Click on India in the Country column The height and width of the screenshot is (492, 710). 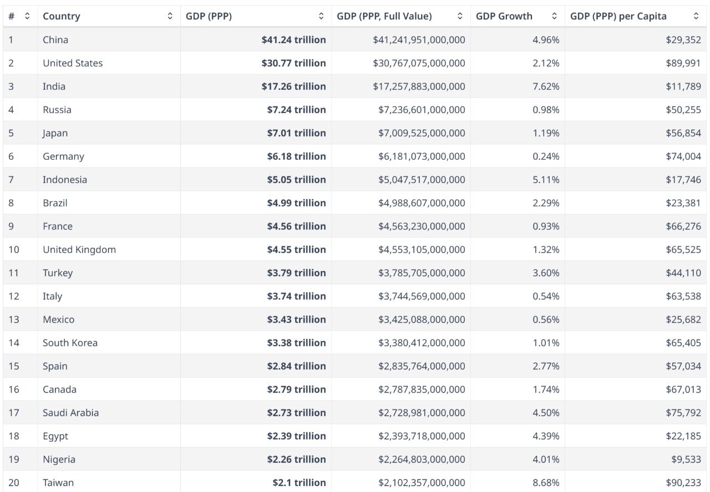[54, 87]
